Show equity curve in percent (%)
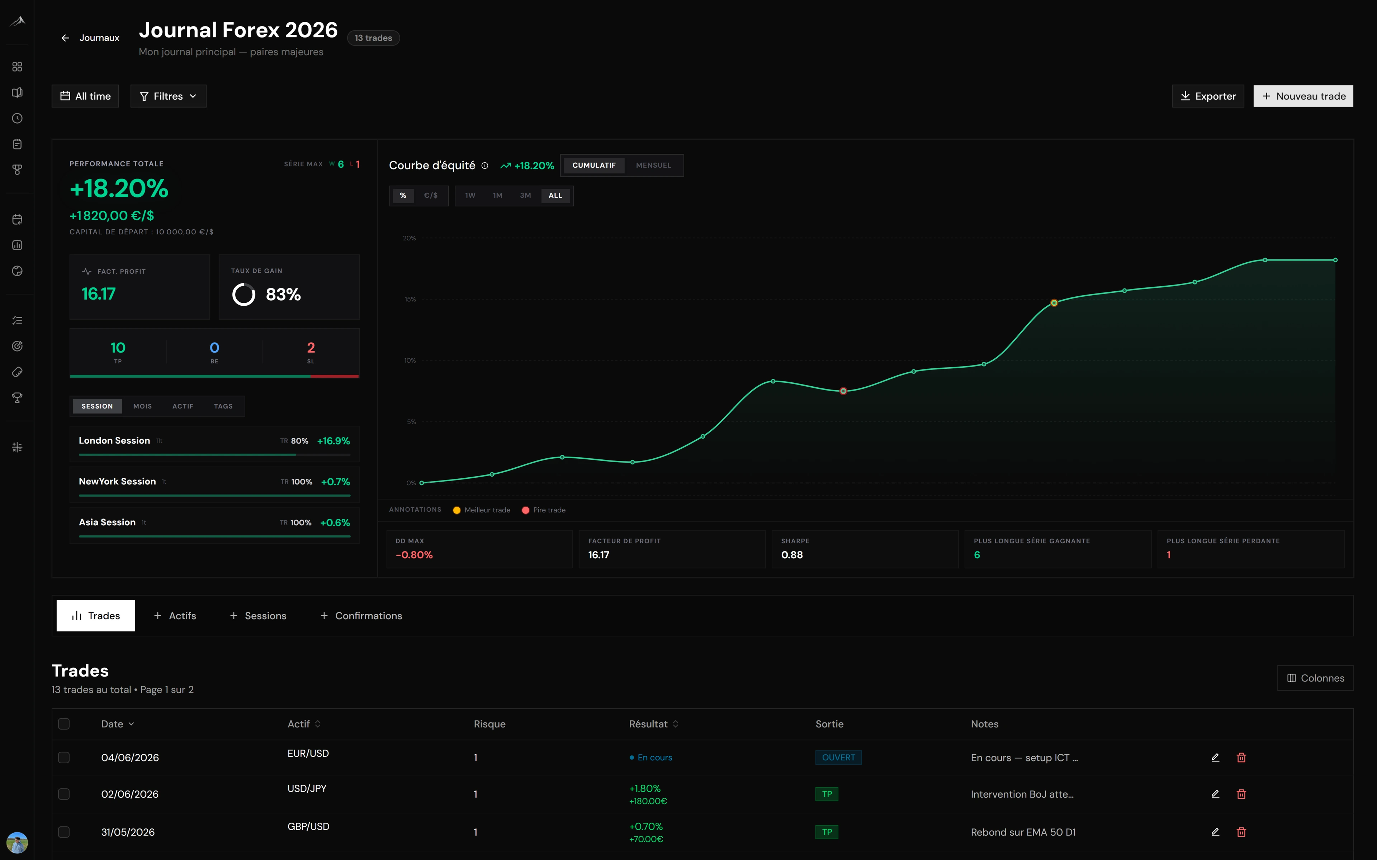This screenshot has width=1377, height=860. pos(403,196)
